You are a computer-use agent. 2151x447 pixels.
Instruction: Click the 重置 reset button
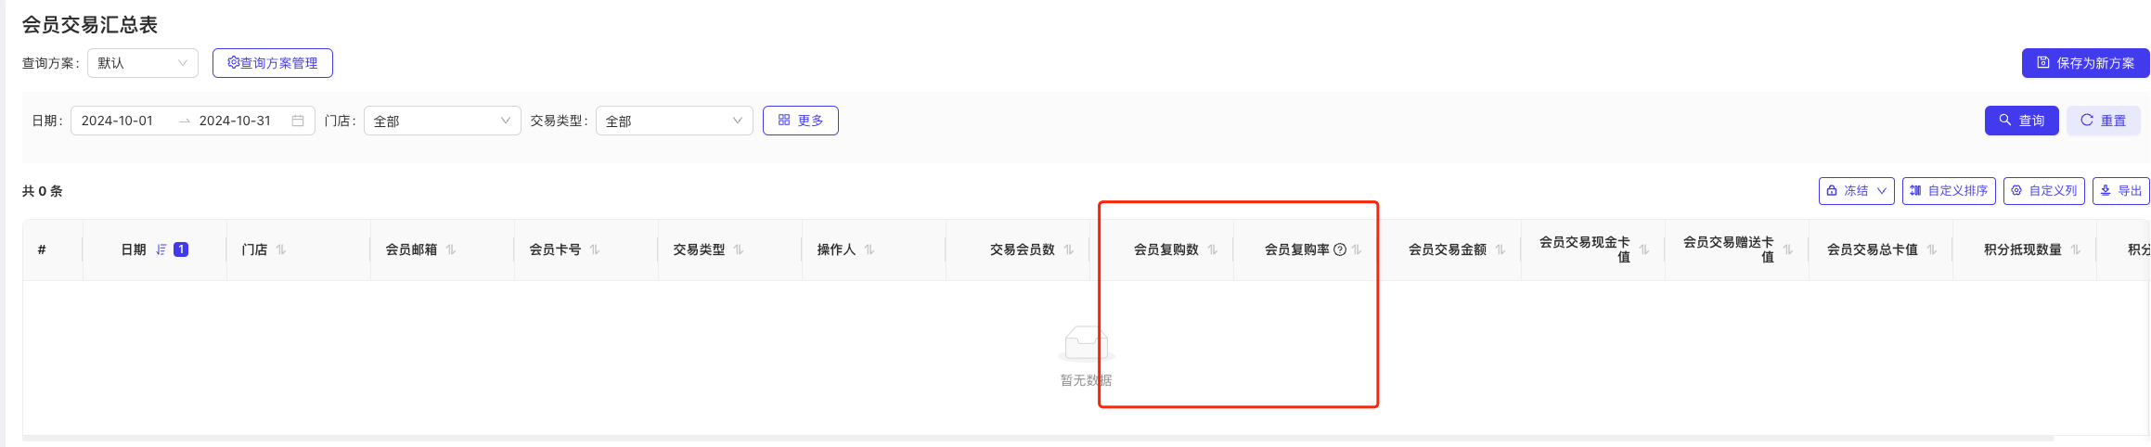pyautogui.click(x=2104, y=121)
